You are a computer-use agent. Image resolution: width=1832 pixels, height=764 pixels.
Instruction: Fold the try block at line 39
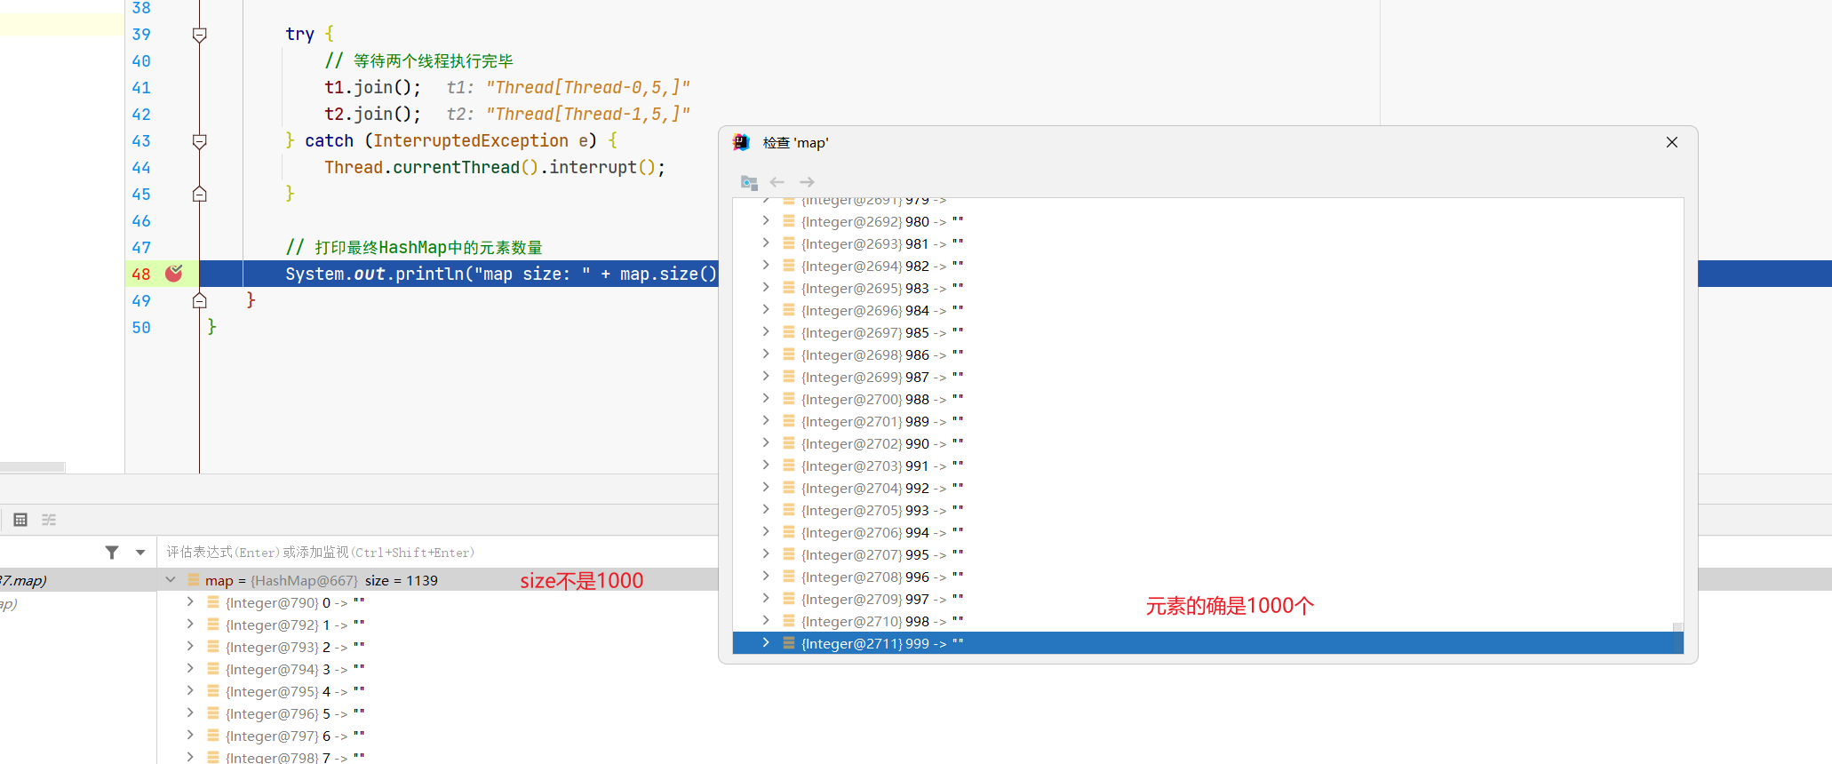200,35
